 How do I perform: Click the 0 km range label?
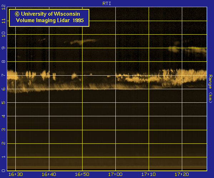[x=4, y=171]
